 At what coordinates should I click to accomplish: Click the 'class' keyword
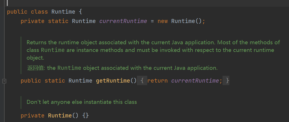click(x=39, y=12)
